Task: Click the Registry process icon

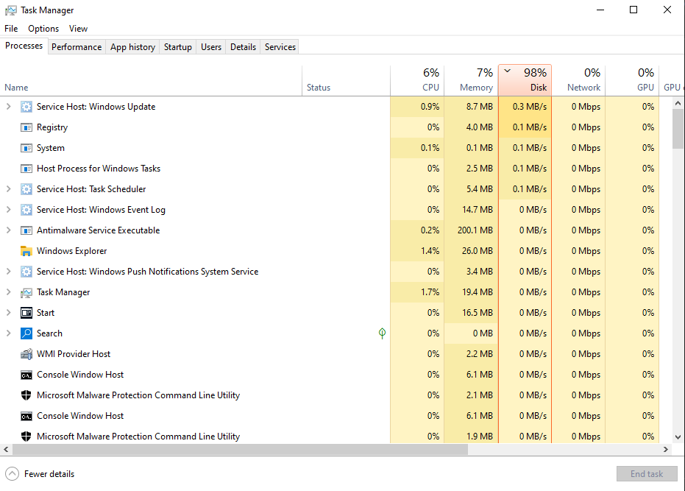Action: [26, 127]
